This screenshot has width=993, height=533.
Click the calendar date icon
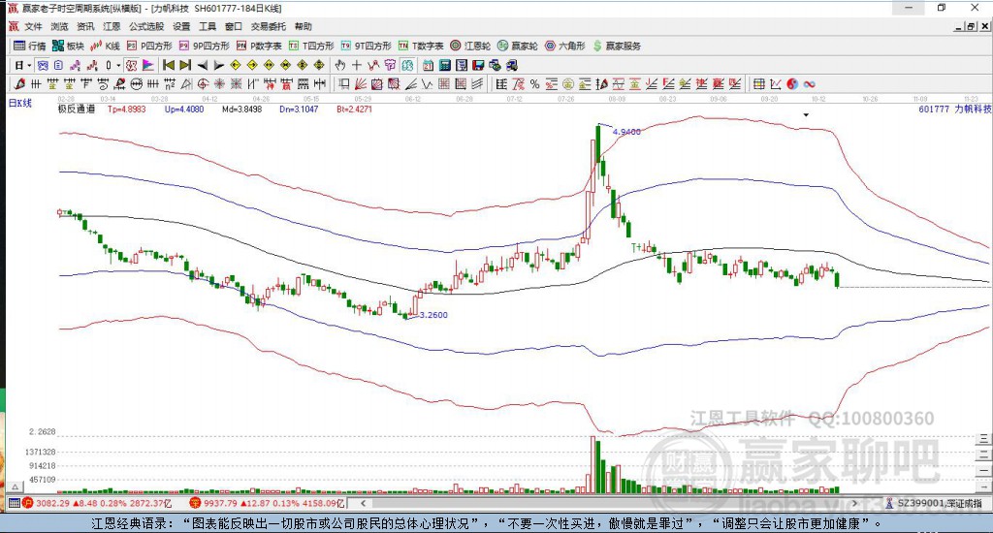click(x=428, y=65)
